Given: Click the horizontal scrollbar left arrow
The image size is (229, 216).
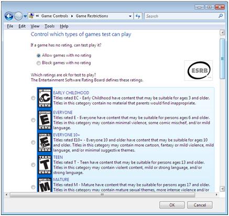Looking at the screenshot, I should point(7,195).
